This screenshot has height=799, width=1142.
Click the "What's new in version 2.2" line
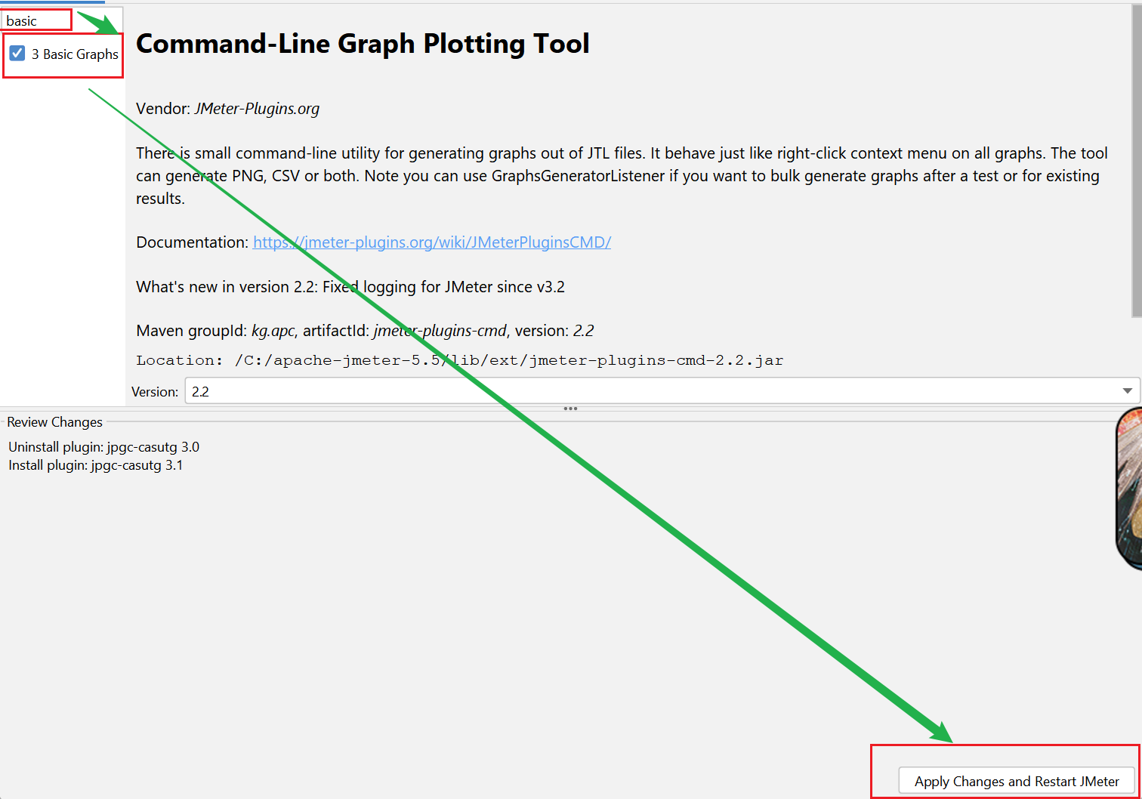pyautogui.click(x=350, y=287)
